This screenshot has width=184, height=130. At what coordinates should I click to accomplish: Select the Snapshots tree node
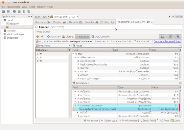click(x=11, y=38)
